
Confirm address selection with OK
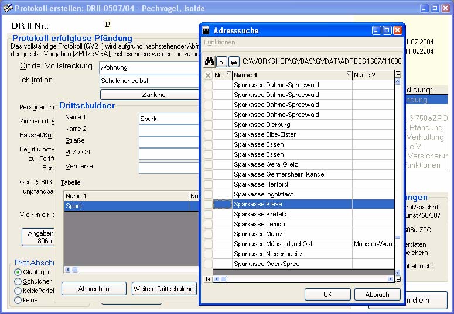click(x=327, y=295)
